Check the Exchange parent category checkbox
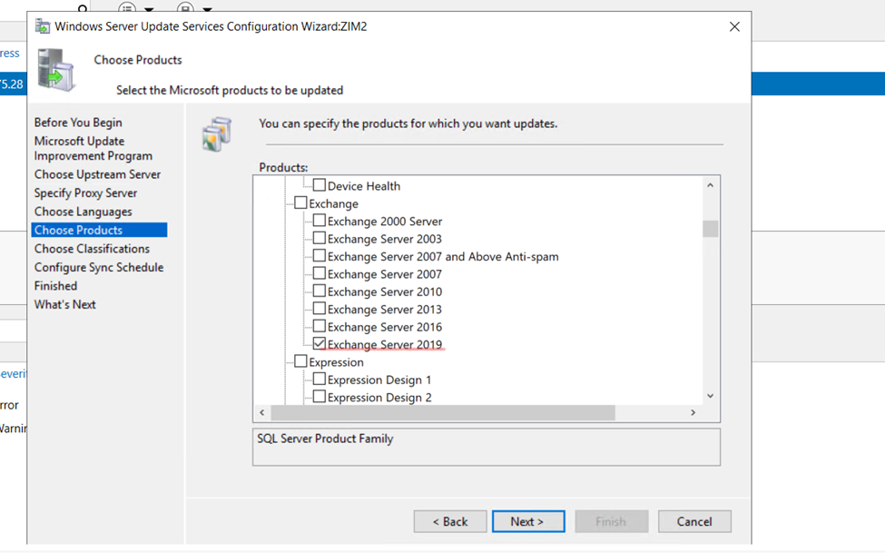This screenshot has width=885, height=553. coord(300,203)
